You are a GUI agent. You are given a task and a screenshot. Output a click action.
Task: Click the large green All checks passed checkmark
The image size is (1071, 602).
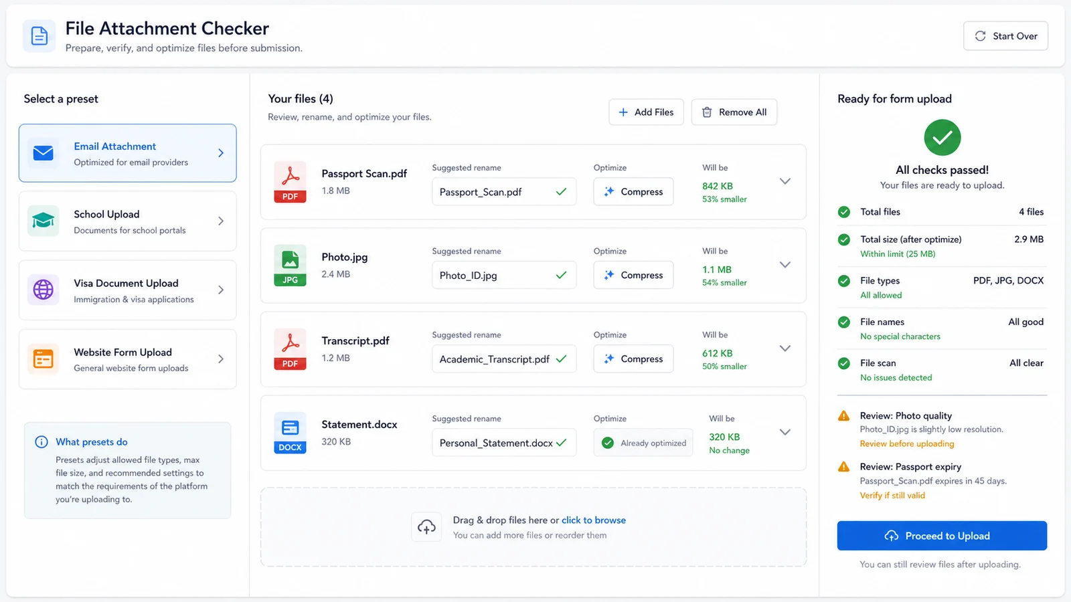[942, 137]
